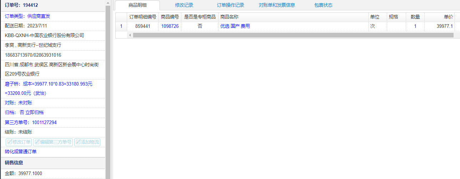The image size is (460, 179).
Task: Click the 商品名称 column header
Action: pyautogui.click(x=293, y=17)
